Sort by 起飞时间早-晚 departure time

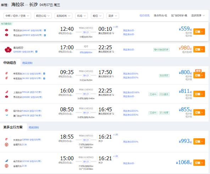click(x=179, y=16)
